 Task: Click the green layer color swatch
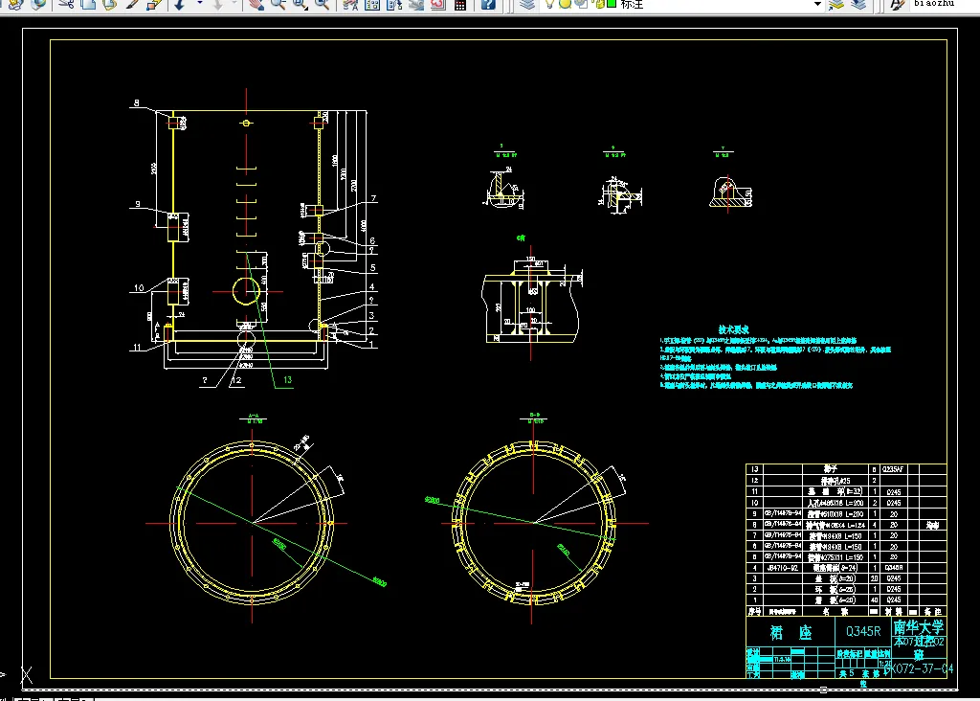tap(612, 4)
